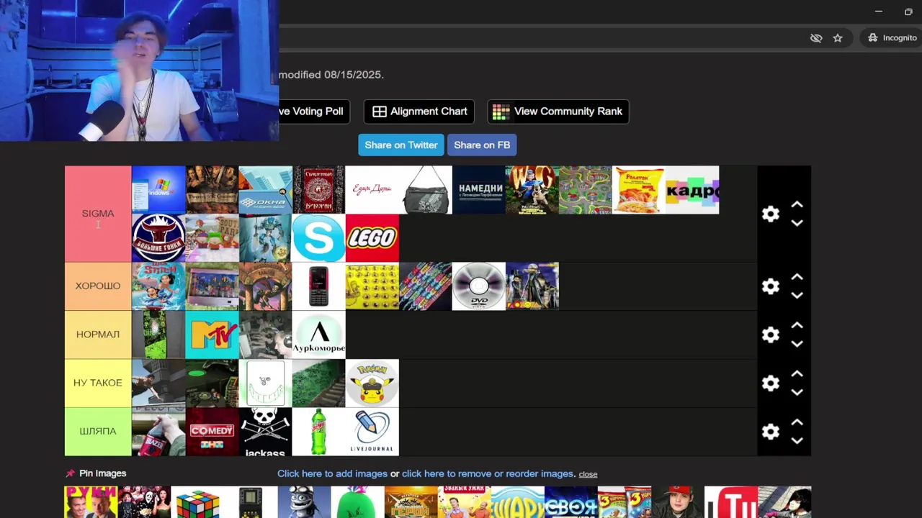The height and width of the screenshot is (518, 922).
Task: Open settings gear for НОРМАЛ tier row
Action: (771, 335)
